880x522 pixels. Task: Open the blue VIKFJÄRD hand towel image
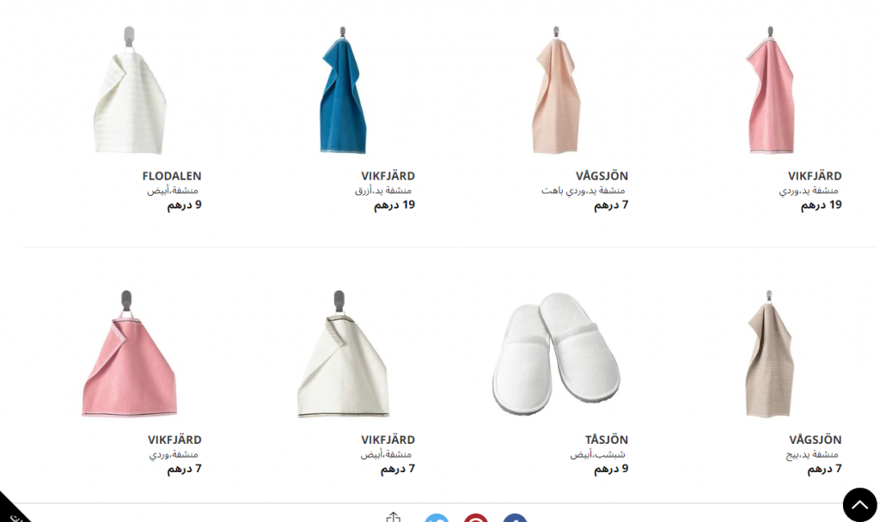[343, 90]
